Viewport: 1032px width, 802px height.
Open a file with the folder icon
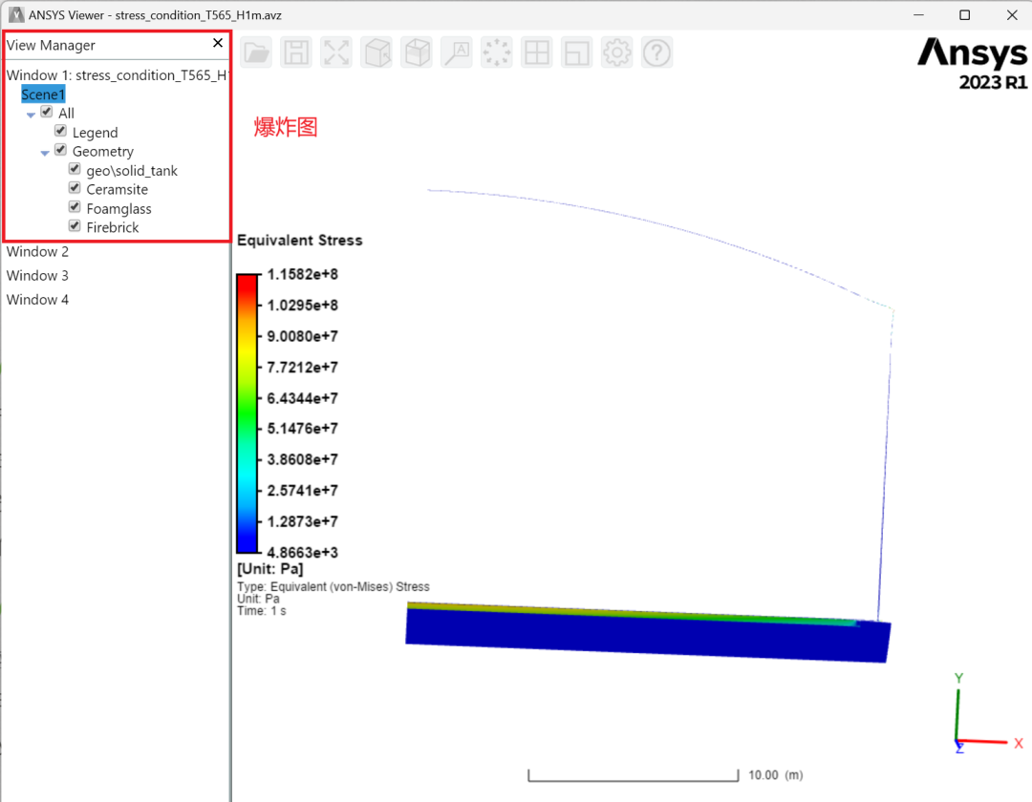coord(257,53)
